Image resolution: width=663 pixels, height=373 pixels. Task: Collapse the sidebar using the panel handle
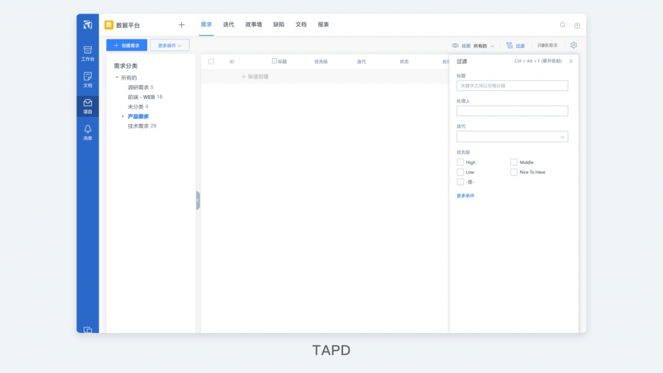coord(198,201)
